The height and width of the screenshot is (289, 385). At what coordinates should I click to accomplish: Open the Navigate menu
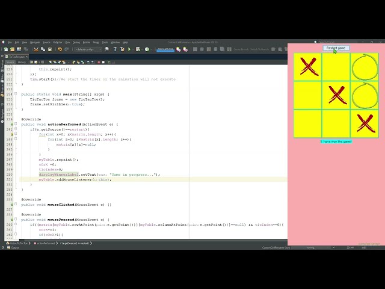point(35,42)
